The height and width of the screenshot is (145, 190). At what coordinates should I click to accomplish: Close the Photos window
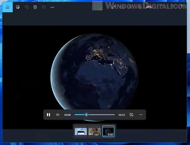click(x=182, y=5)
